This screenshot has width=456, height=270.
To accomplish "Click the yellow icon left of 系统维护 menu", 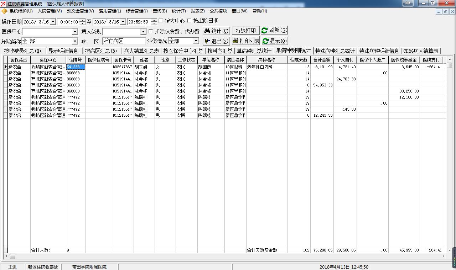I will coord(4,11).
